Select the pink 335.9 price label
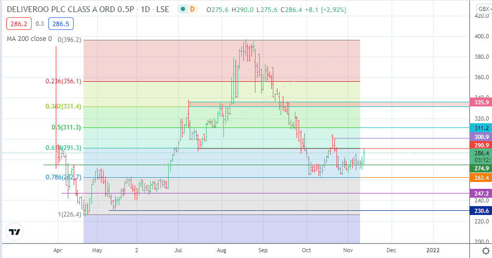This screenshot has height=258, width=492. click(x=481, y=102)
